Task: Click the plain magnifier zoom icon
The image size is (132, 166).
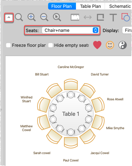Action: [19, 17]
